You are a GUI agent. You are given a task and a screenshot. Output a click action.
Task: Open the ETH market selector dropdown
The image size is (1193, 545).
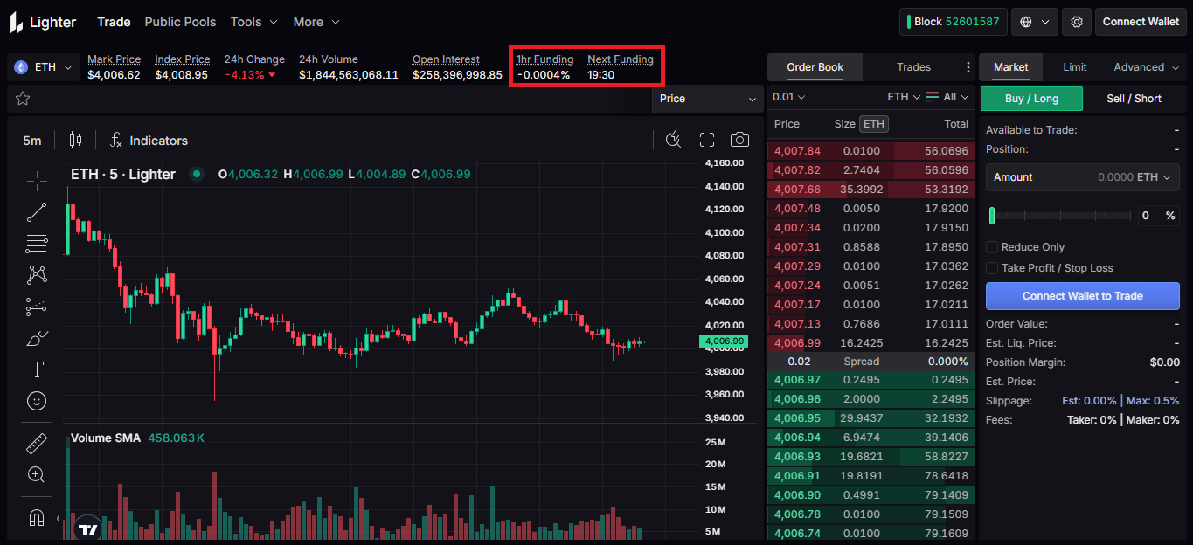click(44, 67)
